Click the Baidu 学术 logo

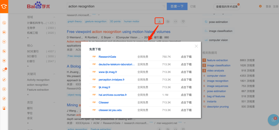point(38,5)
